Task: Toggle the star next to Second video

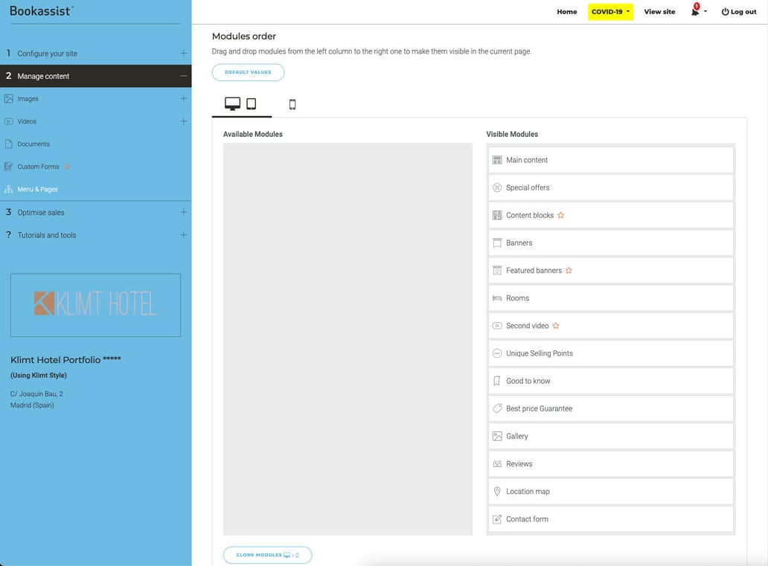Action: click(x=556, y=325)
